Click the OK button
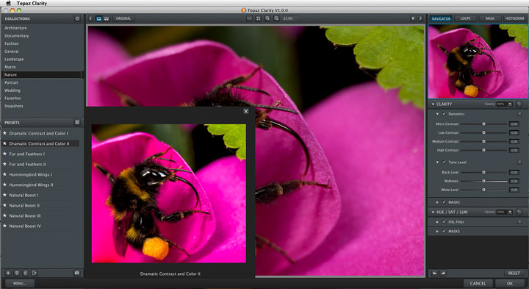The image size is (529, 289). click(x=509, y=283)
